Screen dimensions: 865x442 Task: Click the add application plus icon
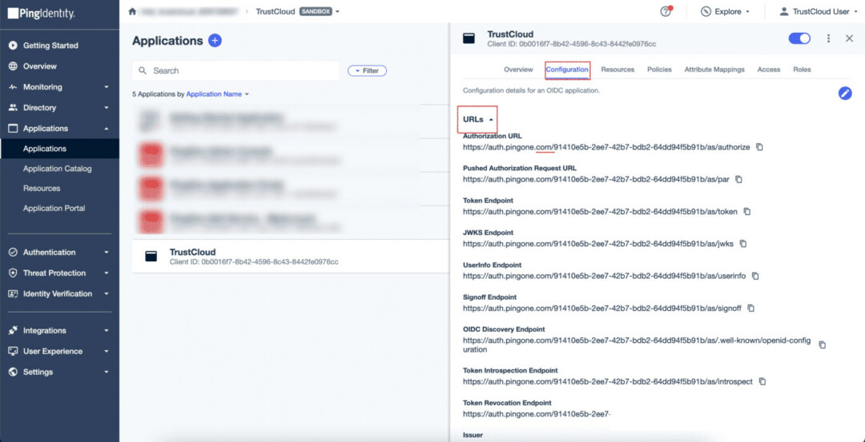[x=215, y=41]
